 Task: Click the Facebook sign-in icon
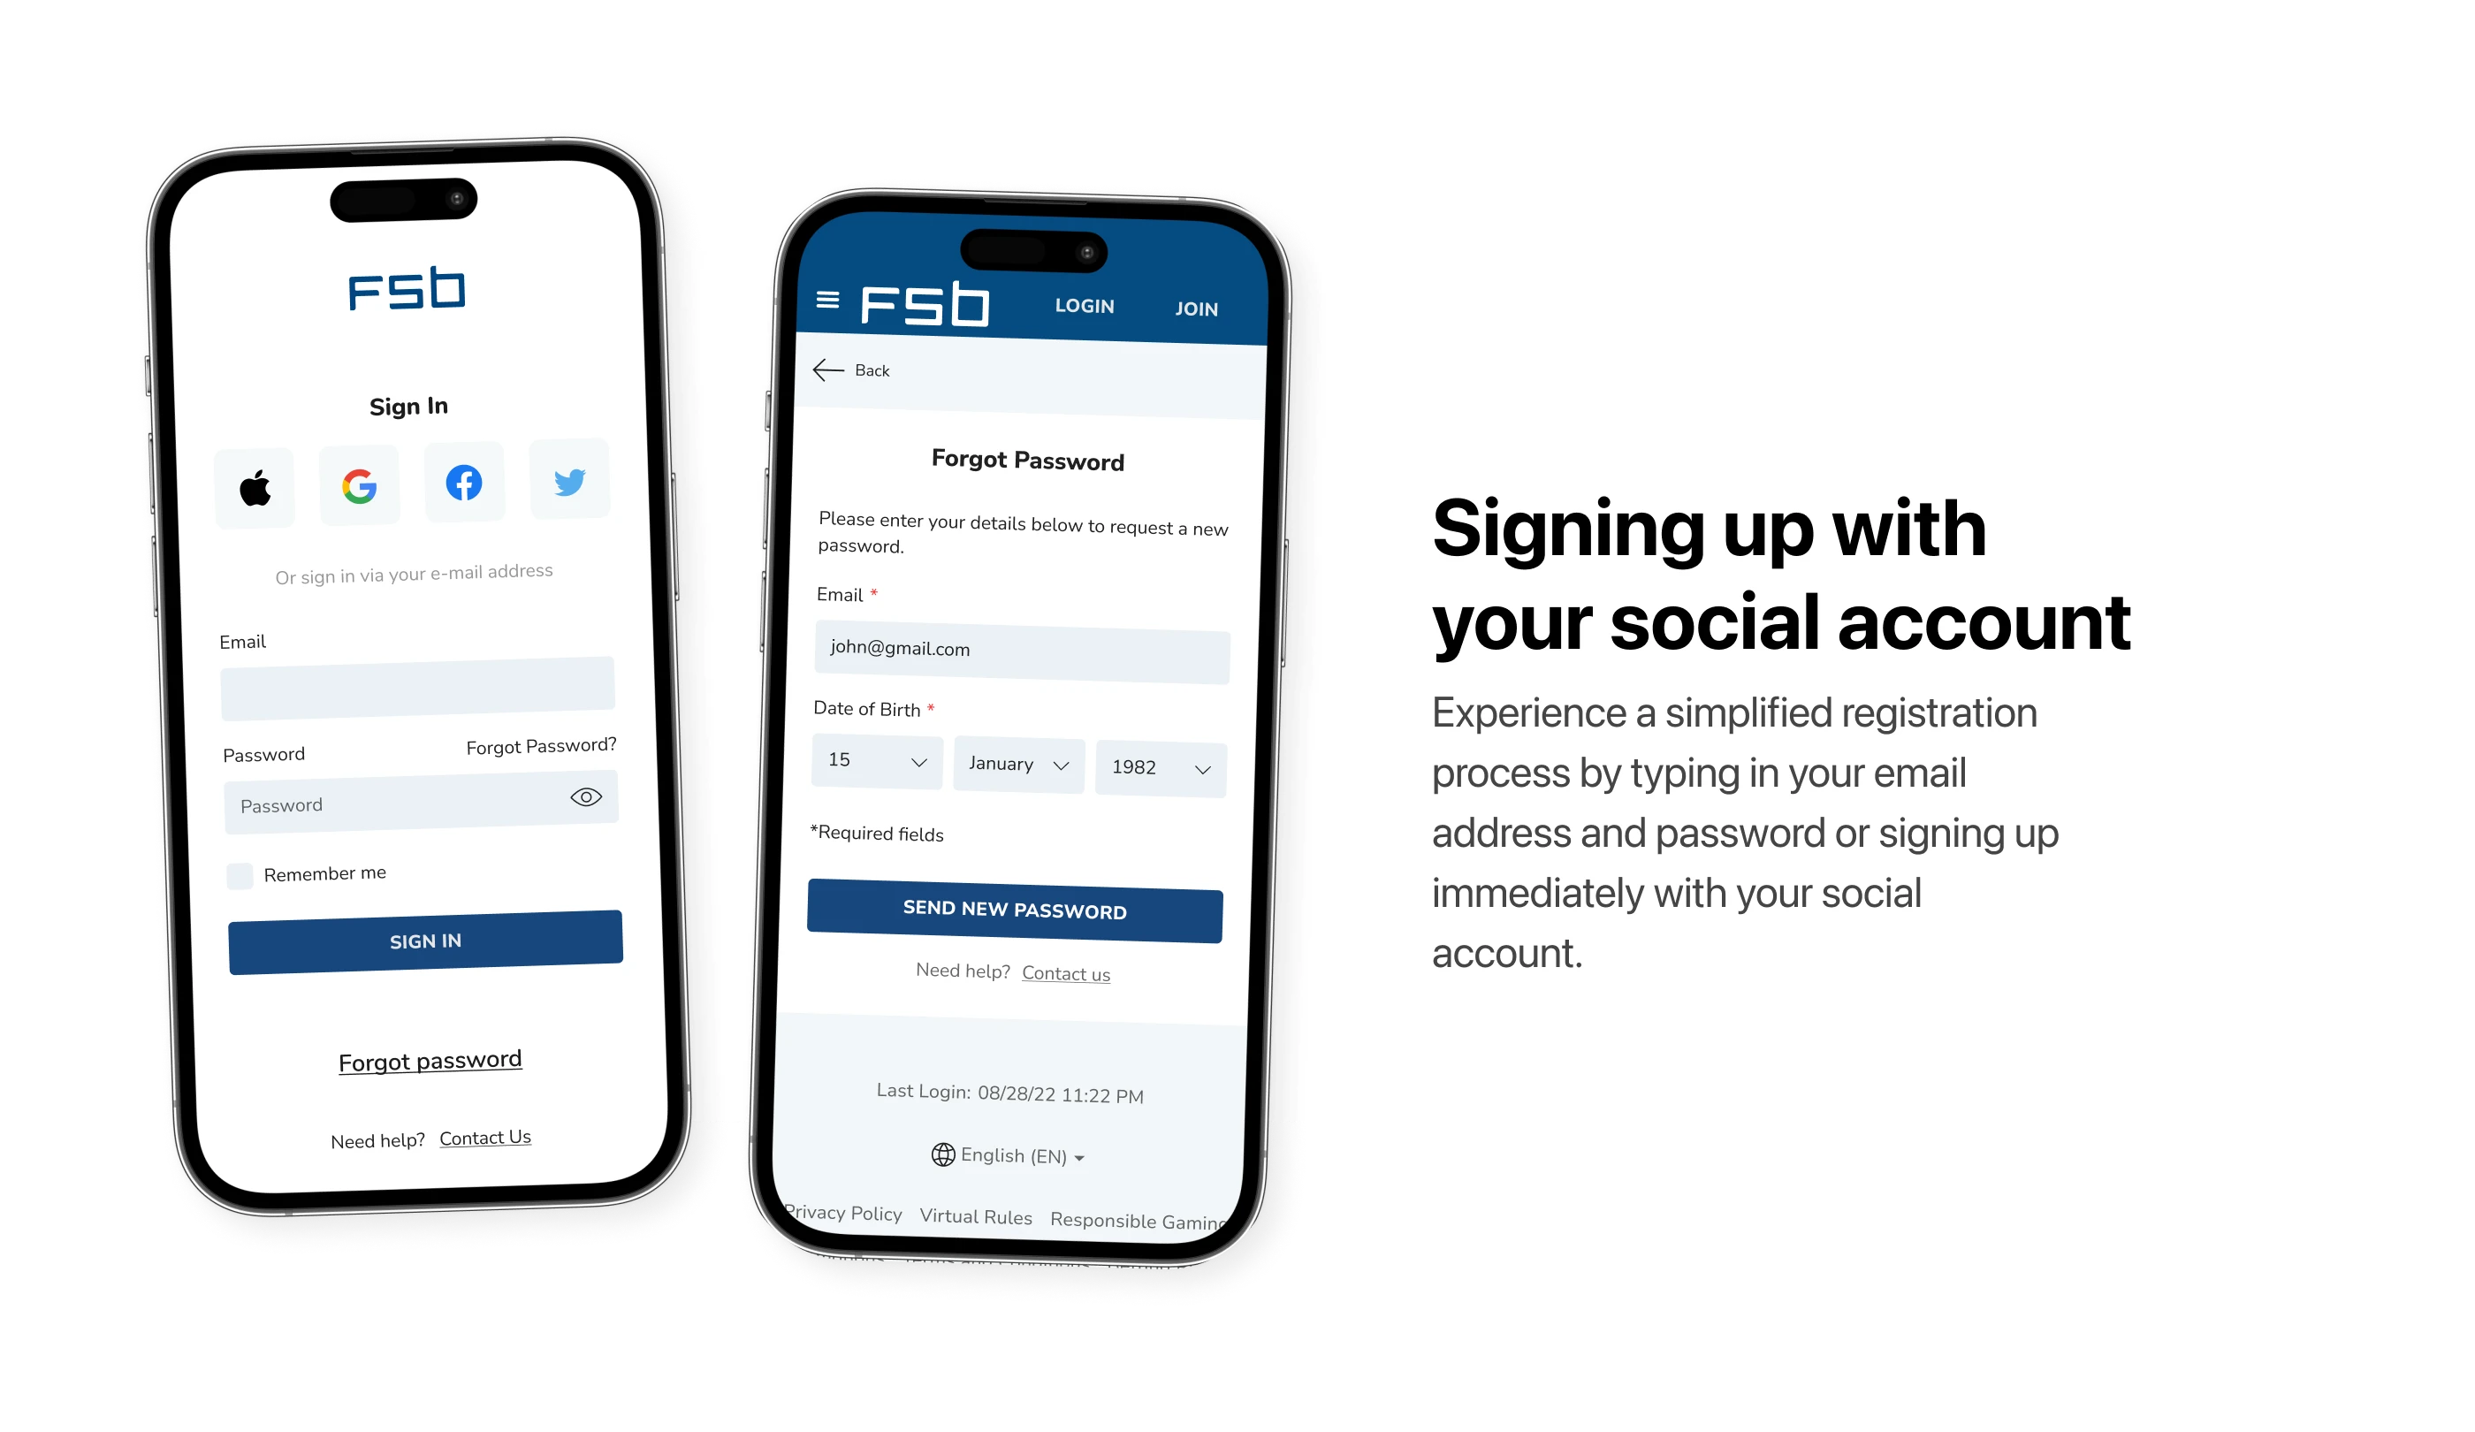point(464,483)
